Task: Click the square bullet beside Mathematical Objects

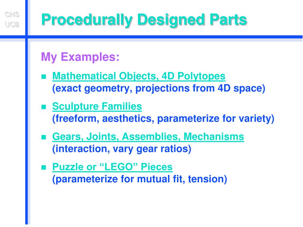Action: 44,77
